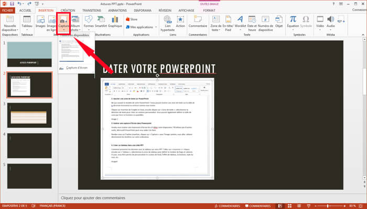Insert Numéro de diapositive
Screen dimensions: 367x209
(265, 23)
